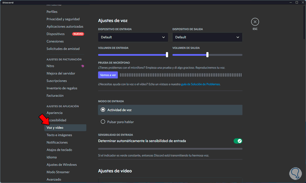Open Aplicaciones autorizadas section

coord(65,26)
